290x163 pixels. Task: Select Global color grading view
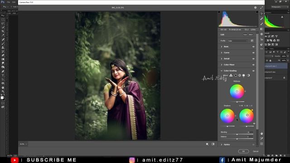point(248,75)
